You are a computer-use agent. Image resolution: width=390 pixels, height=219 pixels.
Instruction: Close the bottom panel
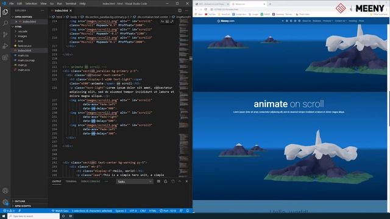pos(187,181)
